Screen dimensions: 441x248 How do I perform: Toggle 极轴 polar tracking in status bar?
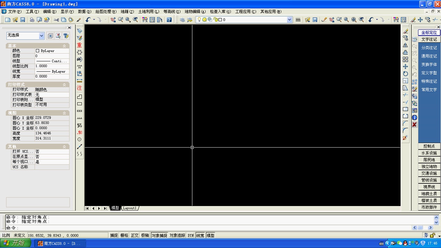(145, 235)
